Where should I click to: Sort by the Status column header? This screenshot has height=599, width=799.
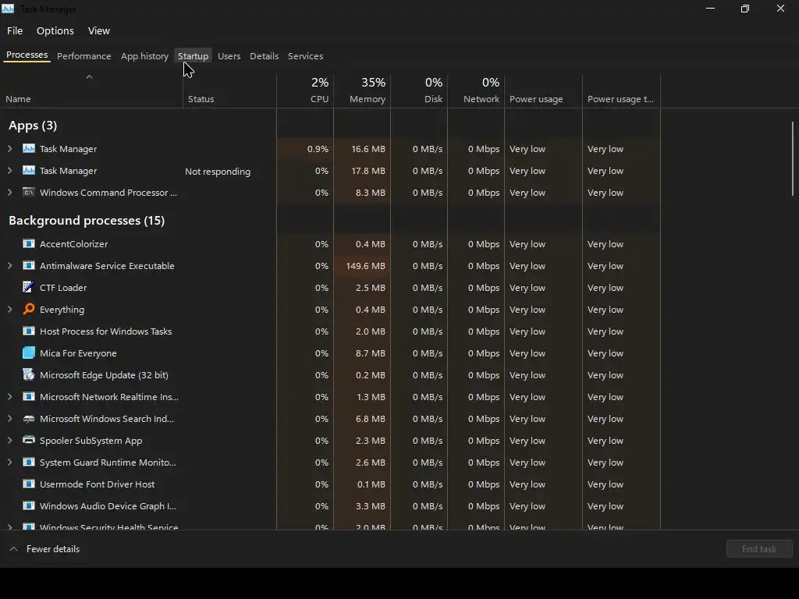229,91
